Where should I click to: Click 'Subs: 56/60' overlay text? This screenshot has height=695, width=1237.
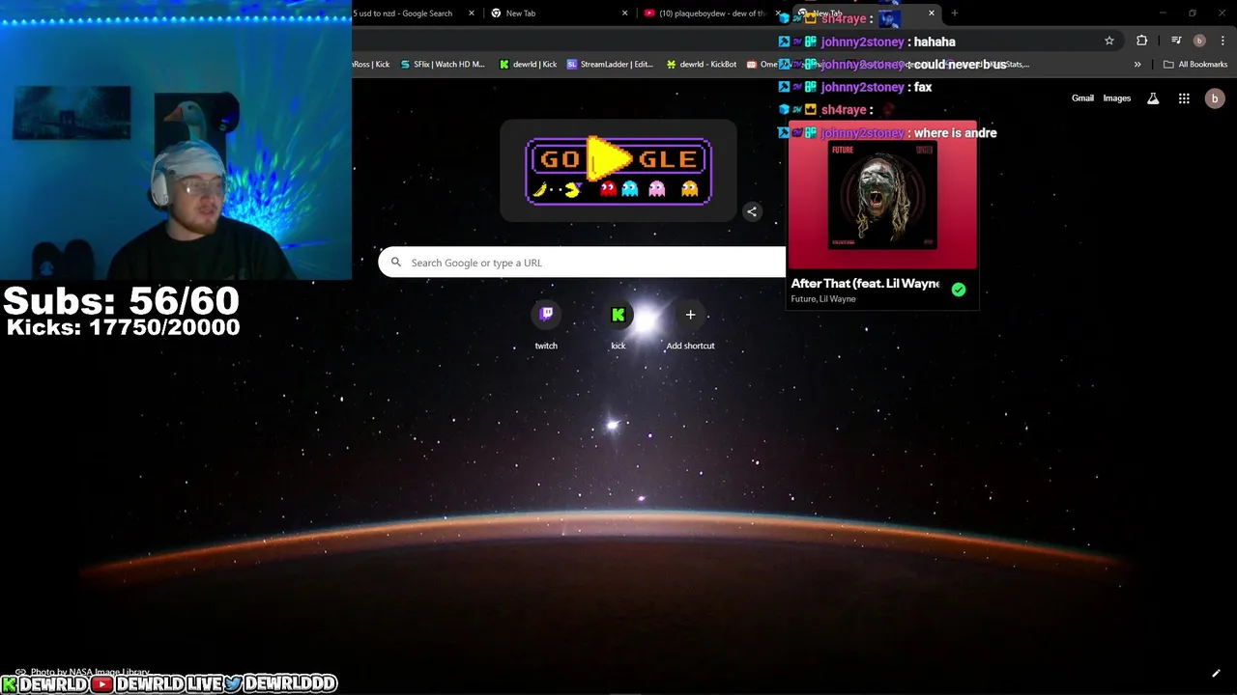click(x=121, y=300)
